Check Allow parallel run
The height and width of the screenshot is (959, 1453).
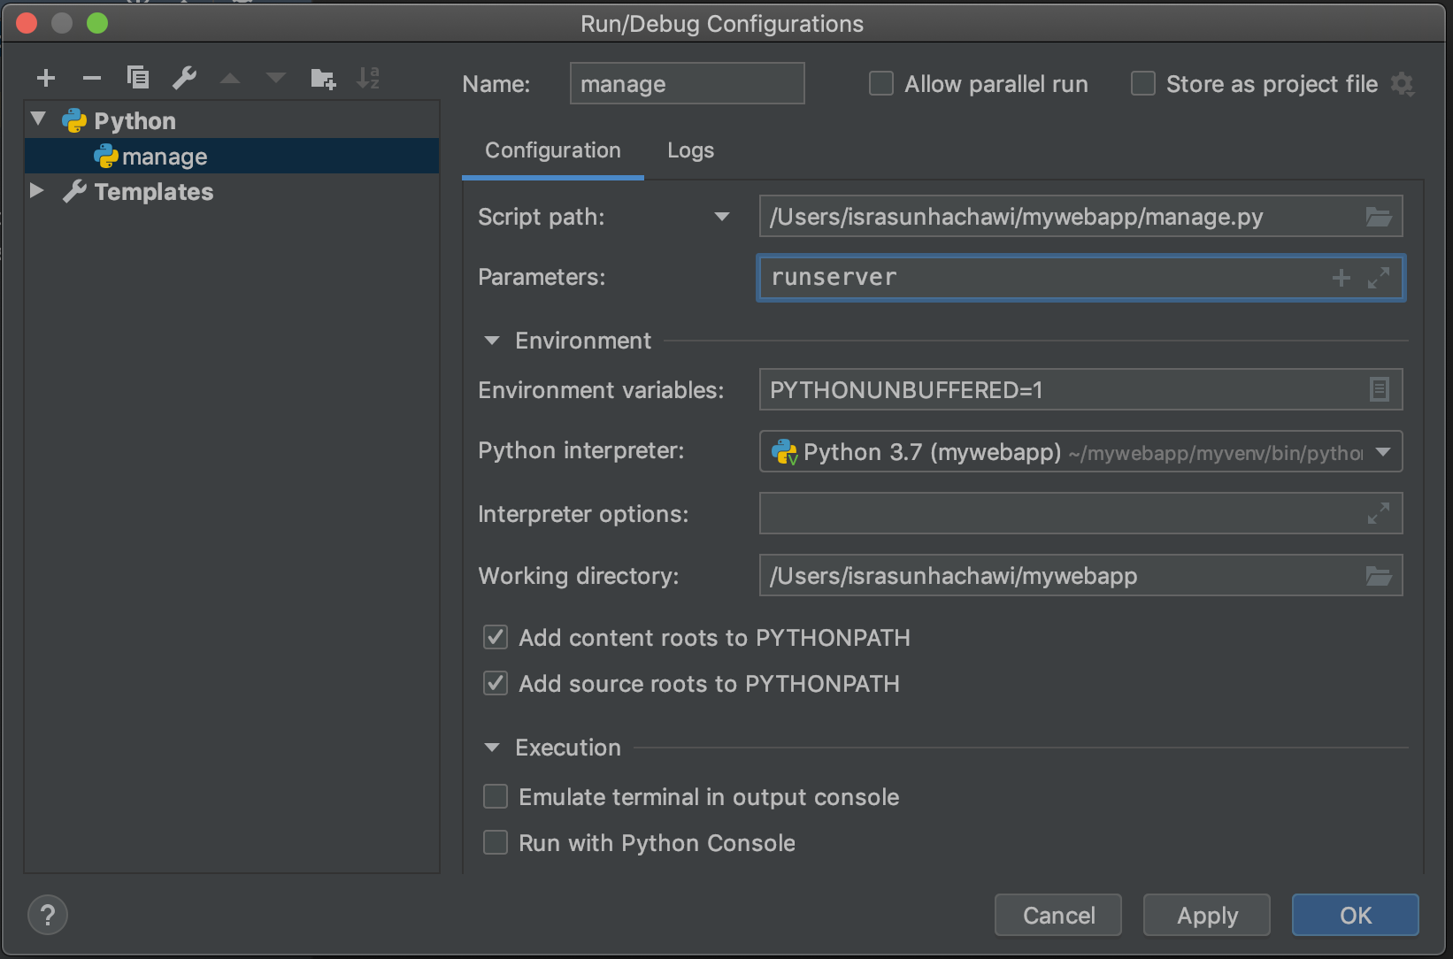880,83
